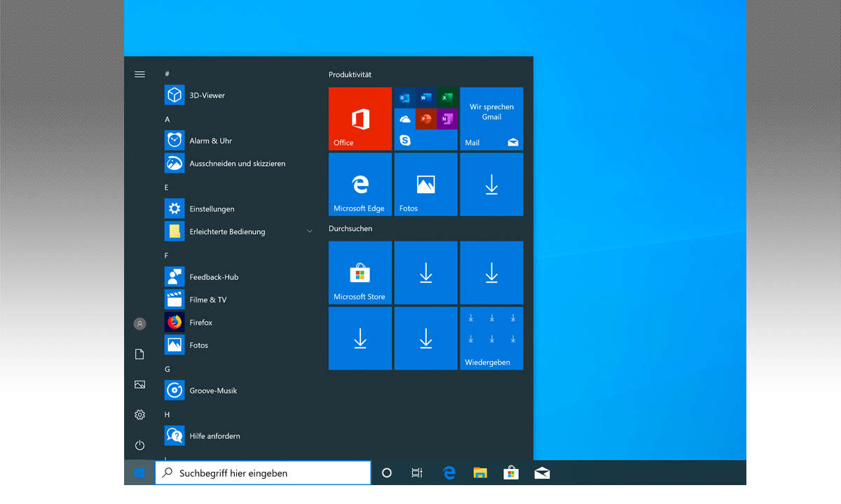Click the Durchsuchen group header
Screen dimensions: 841x504
[350, 229]
